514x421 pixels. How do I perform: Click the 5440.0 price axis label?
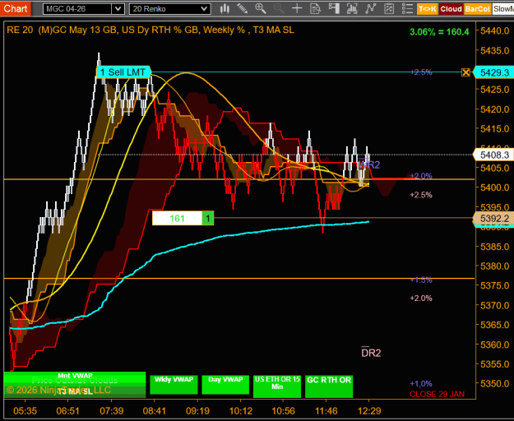pyautogui.click(x=494, y=31)
